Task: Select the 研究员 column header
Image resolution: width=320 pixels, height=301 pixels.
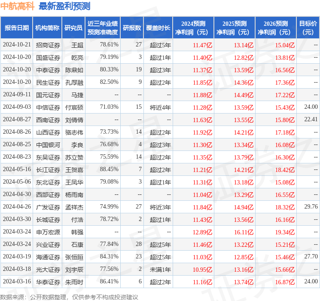Action: 73,28
